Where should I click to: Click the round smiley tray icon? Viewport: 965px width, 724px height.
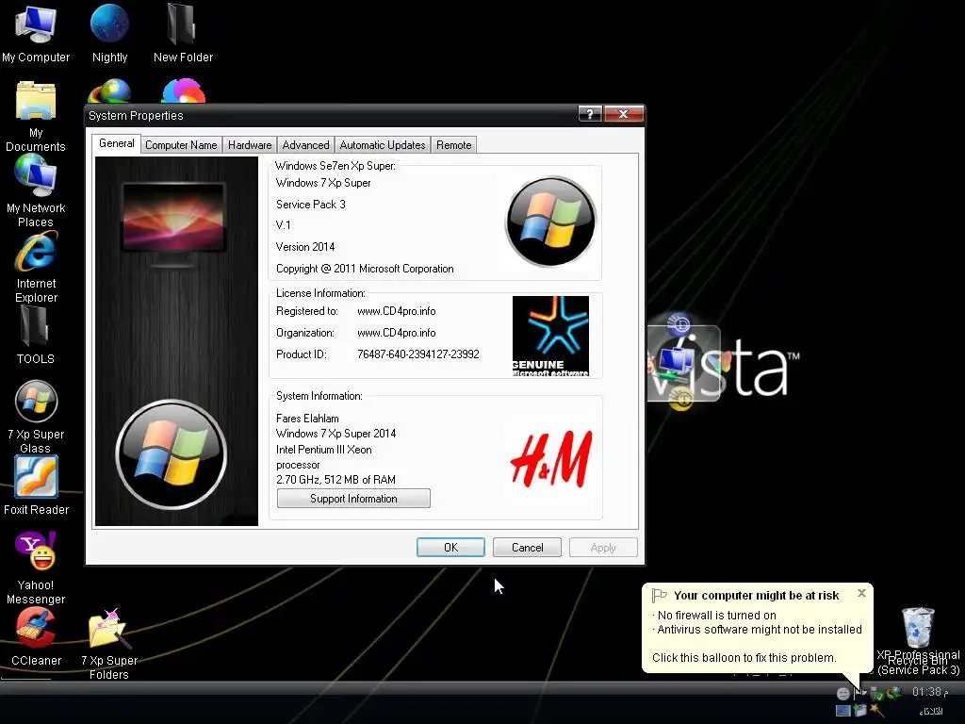point(843,694)
